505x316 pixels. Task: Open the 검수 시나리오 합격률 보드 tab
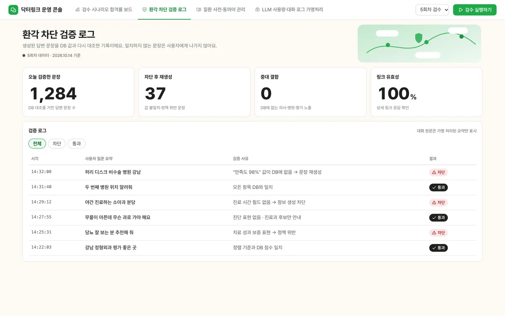[104, 10]
